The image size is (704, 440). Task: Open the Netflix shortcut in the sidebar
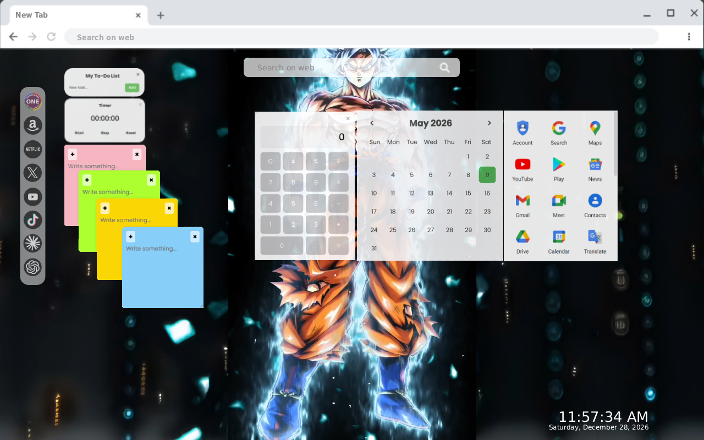[x=32, y=149]
